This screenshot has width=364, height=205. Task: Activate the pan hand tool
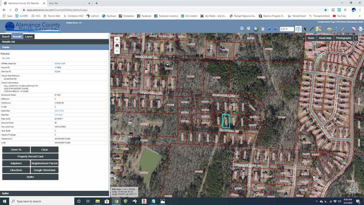(x=263, y=29)
